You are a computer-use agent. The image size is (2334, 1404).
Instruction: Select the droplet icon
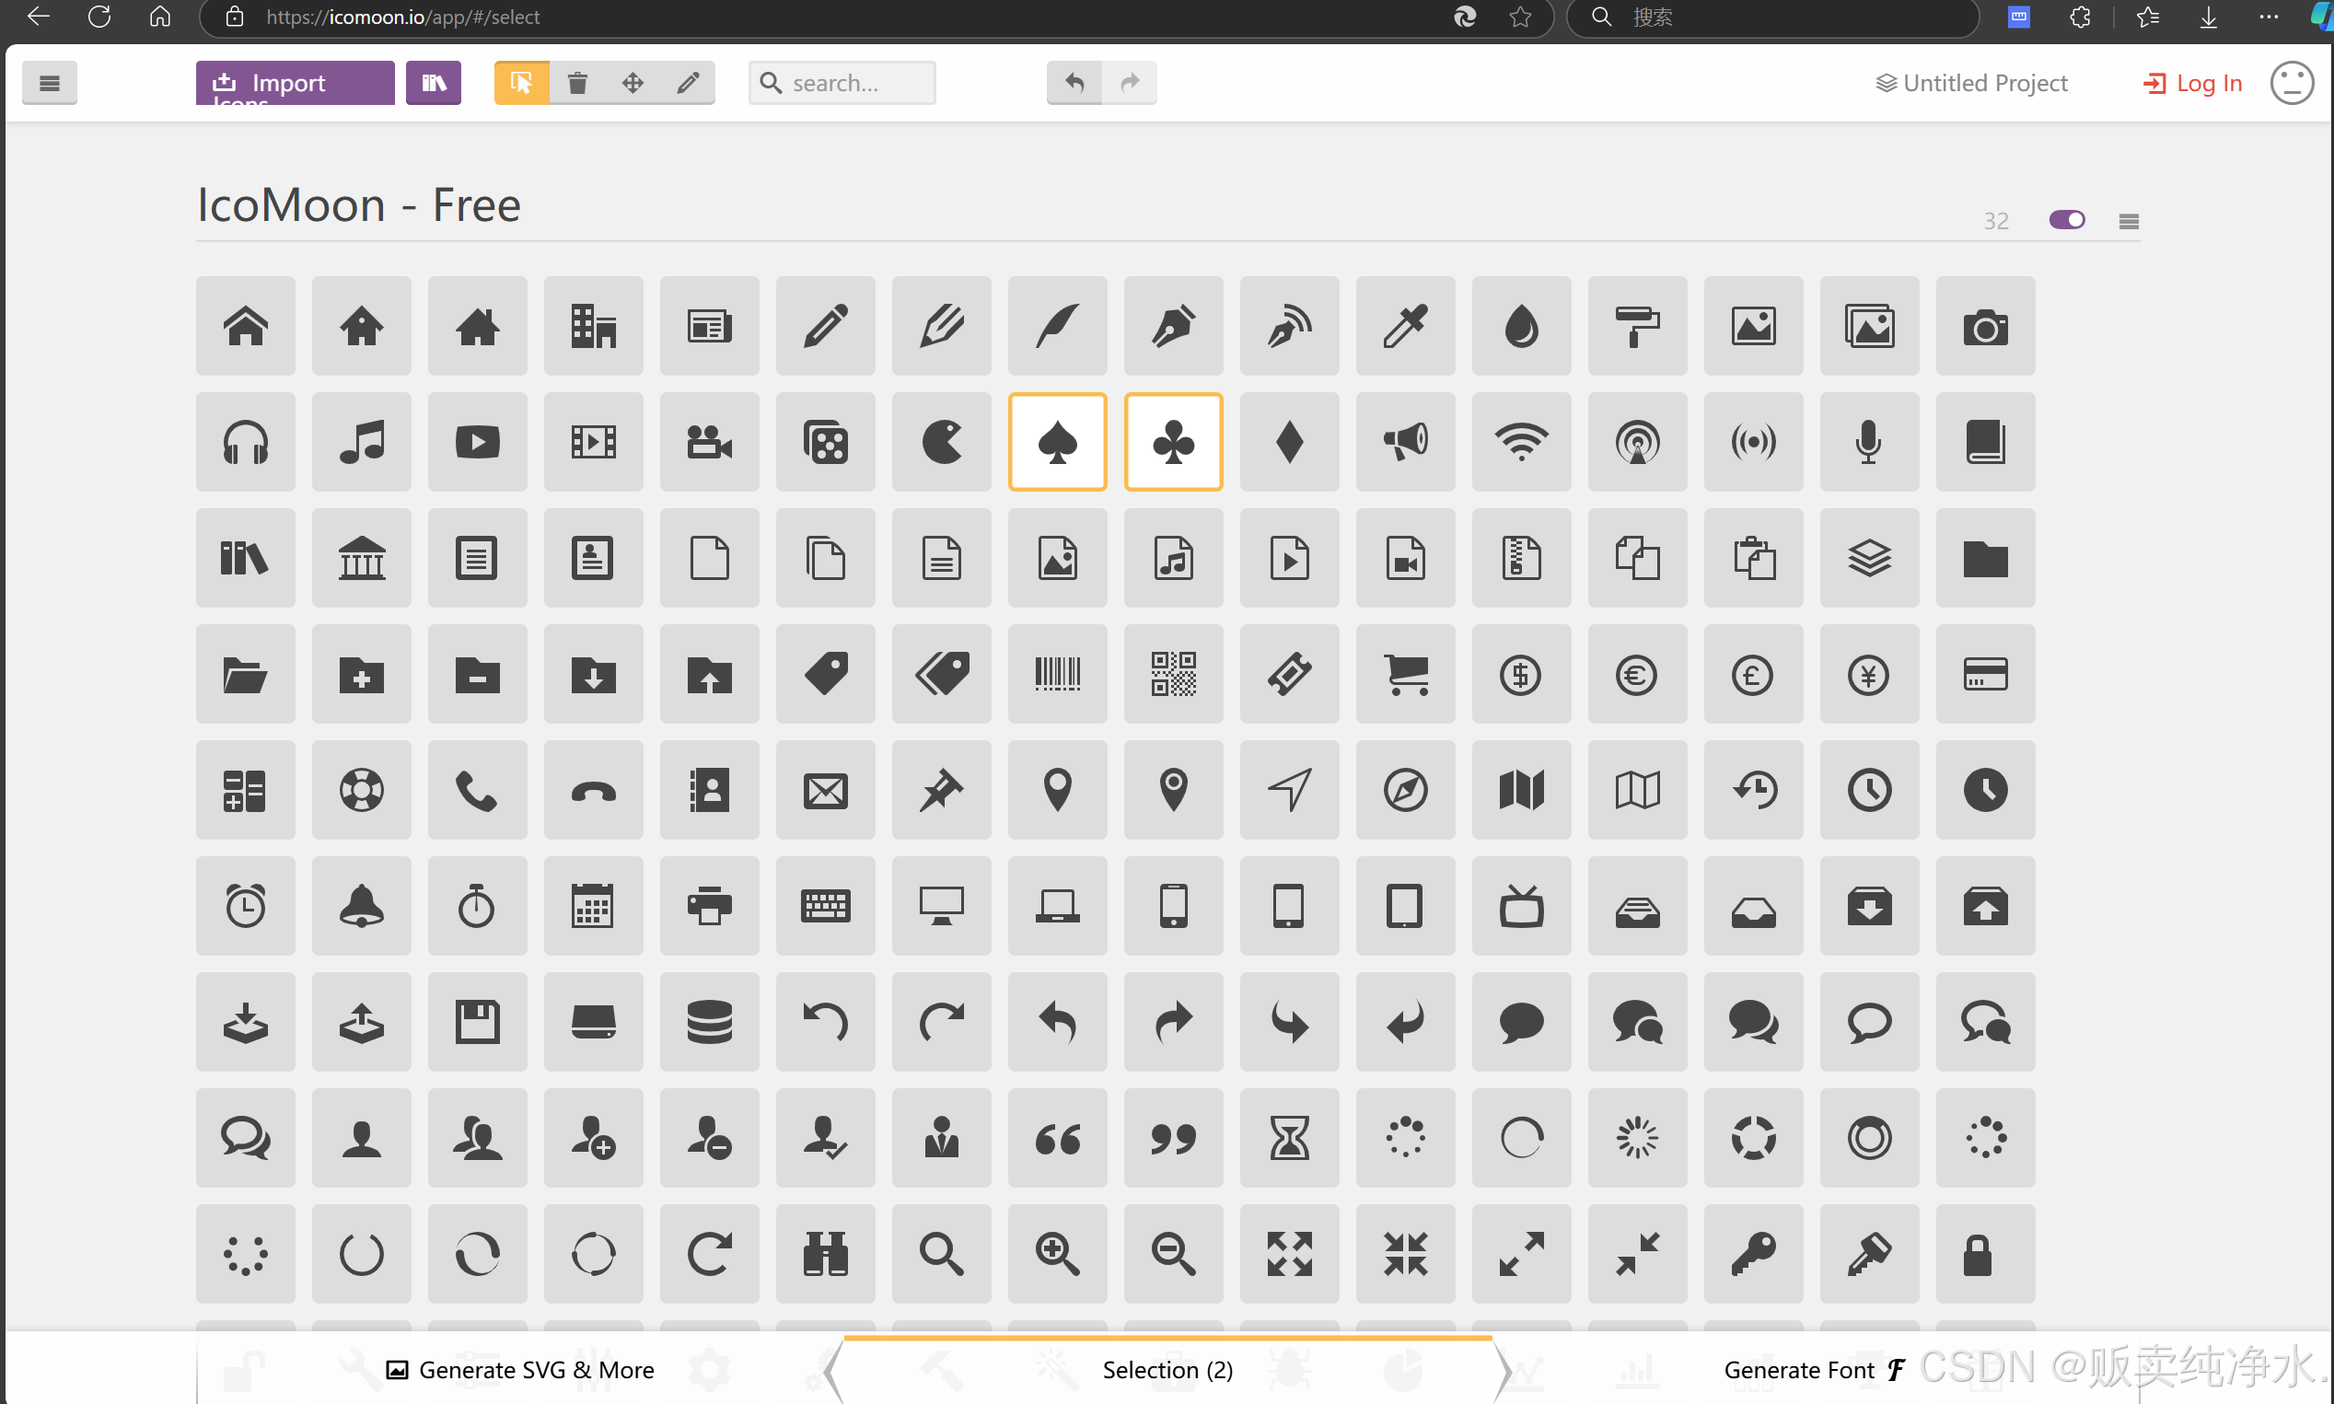(x=1521, y=327)
